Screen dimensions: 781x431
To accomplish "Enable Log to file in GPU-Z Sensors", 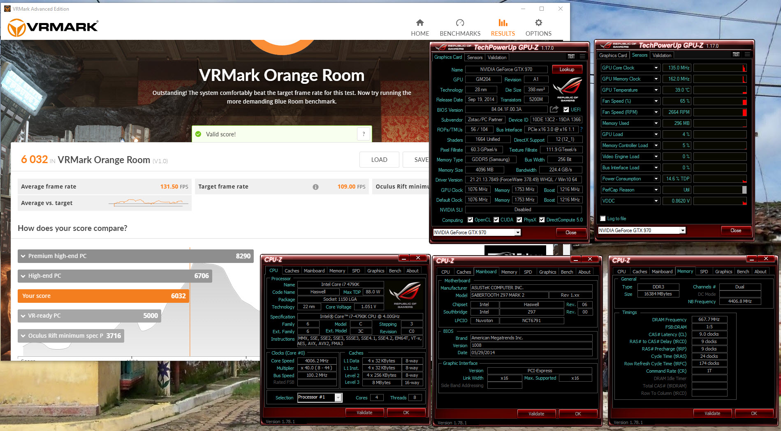I will [x=603, y=219].
